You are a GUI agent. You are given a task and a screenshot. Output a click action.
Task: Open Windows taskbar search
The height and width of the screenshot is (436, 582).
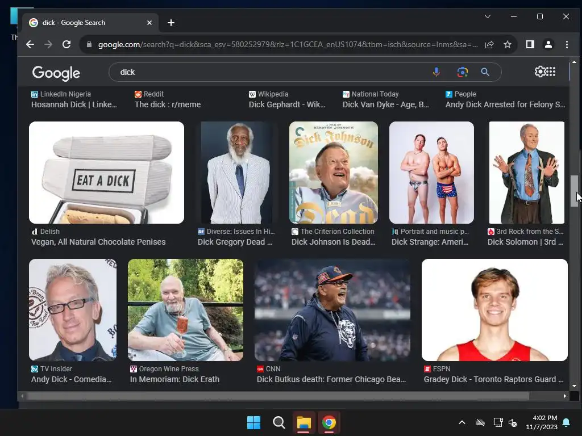(278, 422)
